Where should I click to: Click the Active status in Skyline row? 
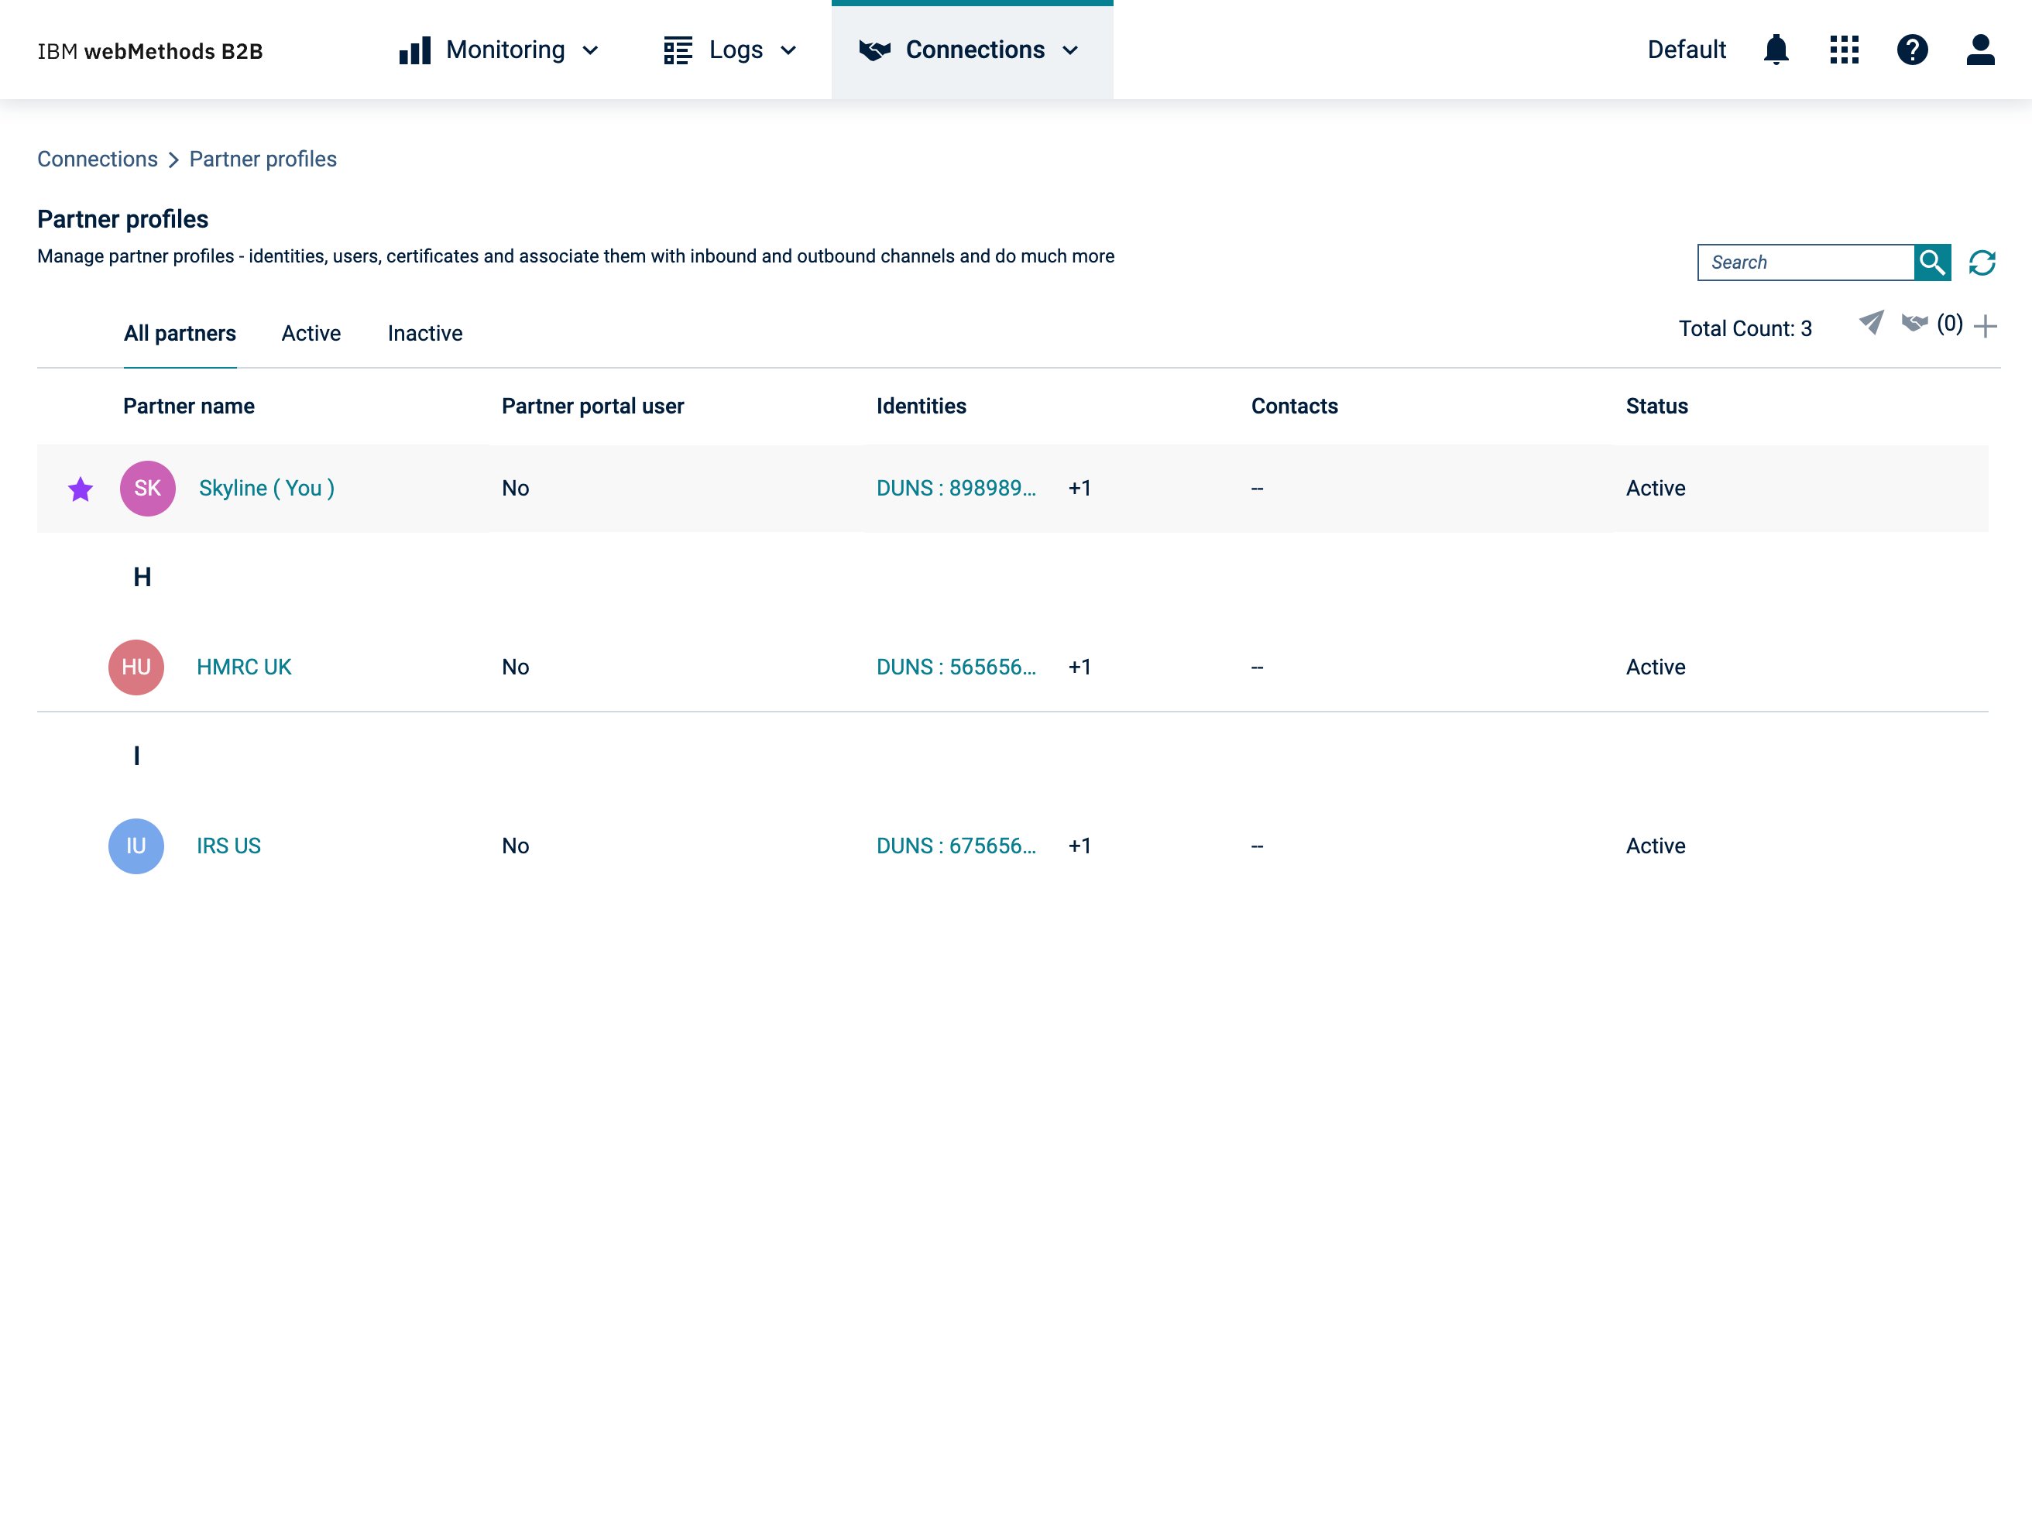(x=1656, y=489)
